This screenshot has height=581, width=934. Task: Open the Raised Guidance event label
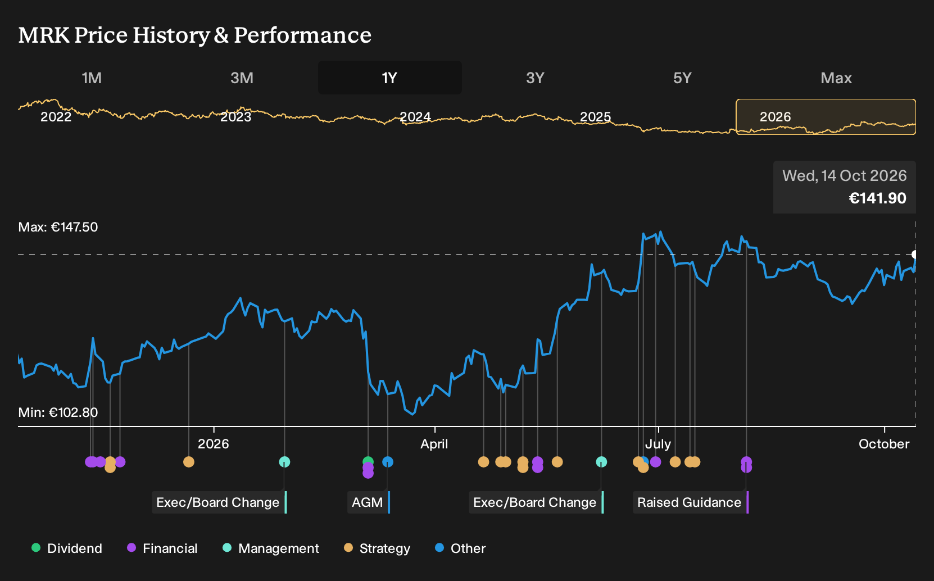pyautogui.click(x=691, y=502)
